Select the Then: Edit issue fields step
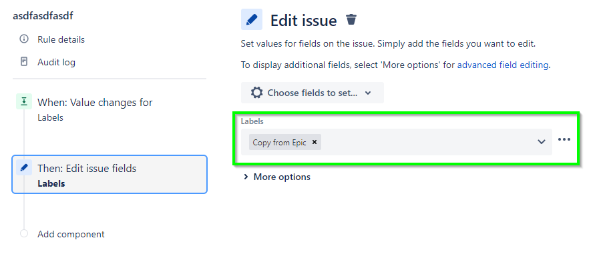Viewport: 605px width, 270px height. pyautogui.click(x=110, y=174)
